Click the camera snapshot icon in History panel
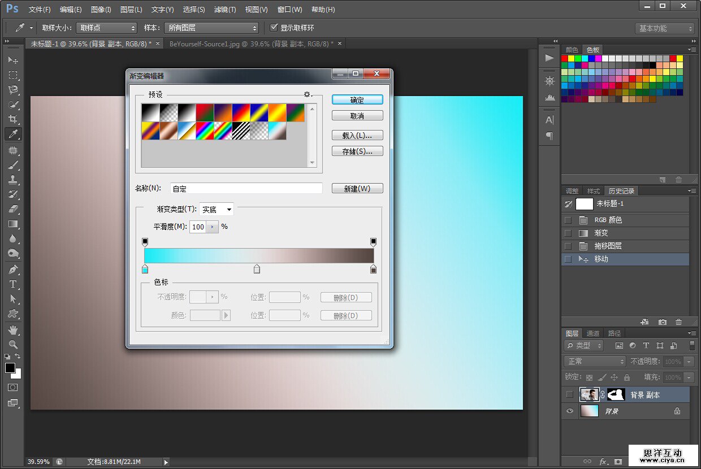 663,322
